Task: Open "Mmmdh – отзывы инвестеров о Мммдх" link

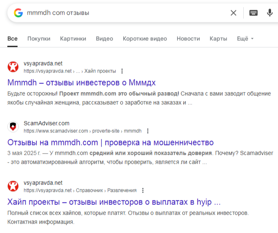Action: coord(82,83)
